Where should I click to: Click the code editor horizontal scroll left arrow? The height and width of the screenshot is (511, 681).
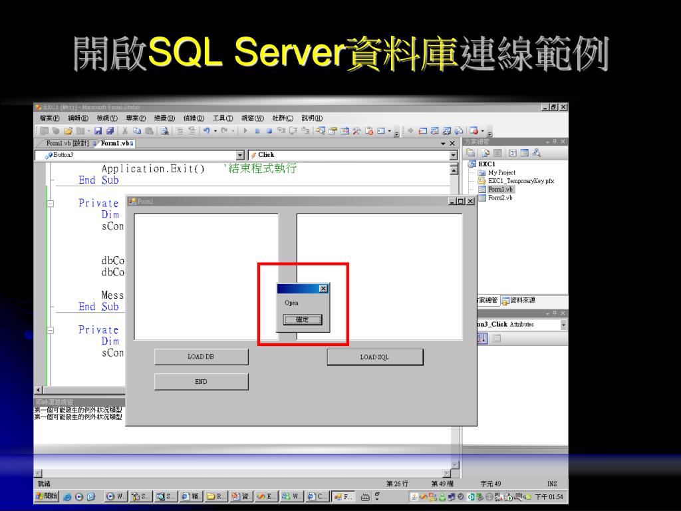click(38, 390)
